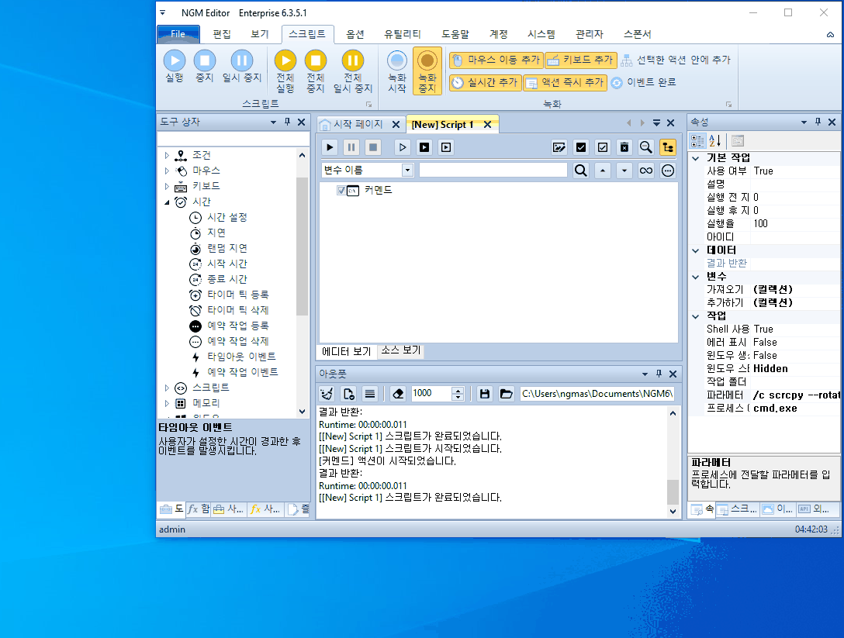This screenshot has width=844, height=638.
Task: Open the 보기 ribbon tab
Action: tap(259, 34)
